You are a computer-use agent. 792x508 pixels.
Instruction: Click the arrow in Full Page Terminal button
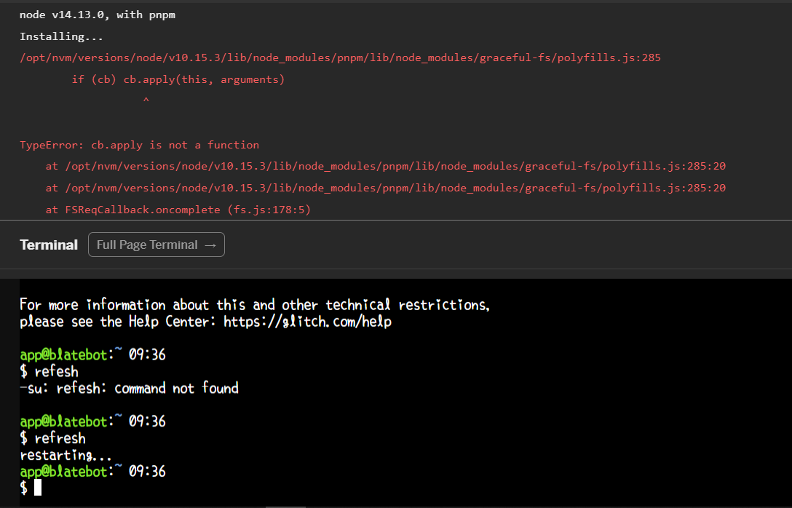[x=210, y=245]
